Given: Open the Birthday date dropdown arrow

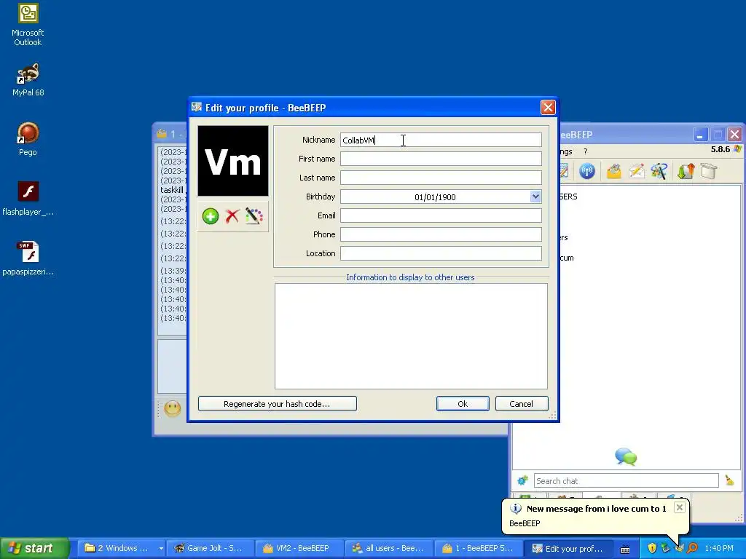Looking at the screenshot, I should 535,197.
